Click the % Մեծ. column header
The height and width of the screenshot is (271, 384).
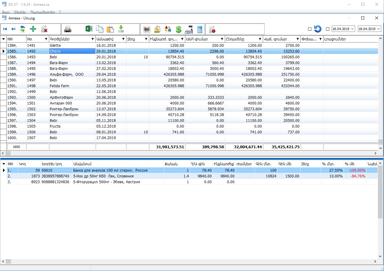coord(355,164)
